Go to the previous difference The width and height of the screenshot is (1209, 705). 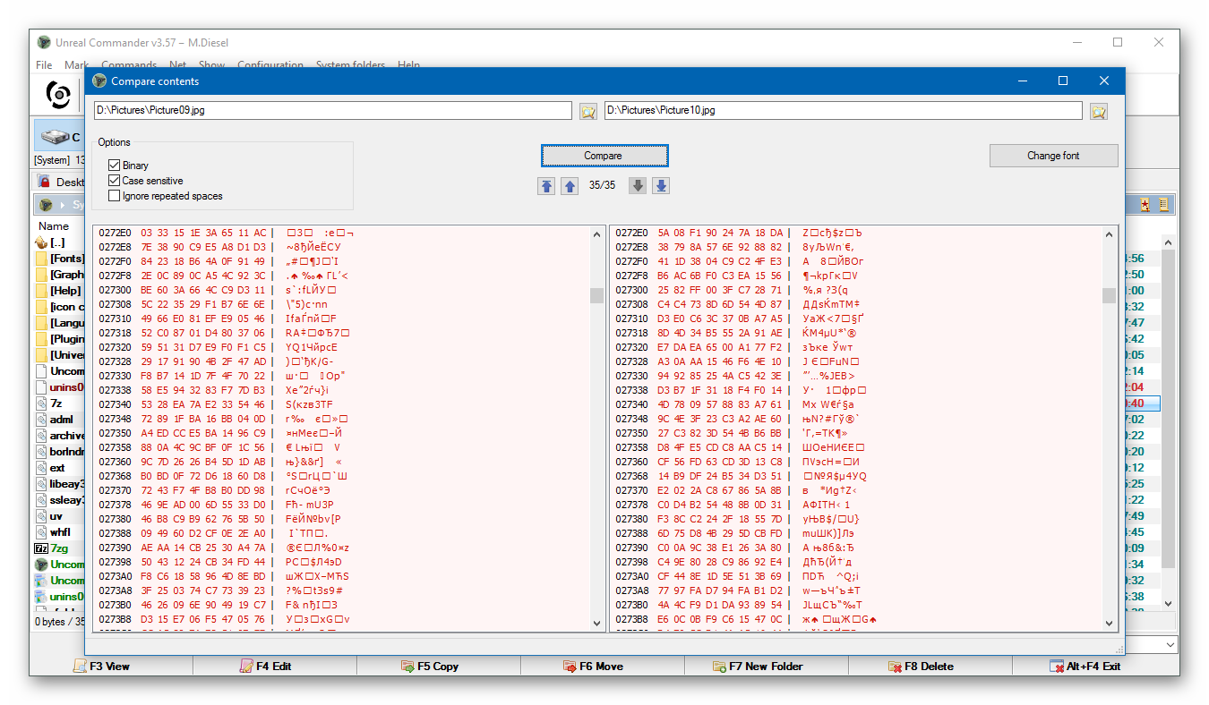tap(570, 185)
